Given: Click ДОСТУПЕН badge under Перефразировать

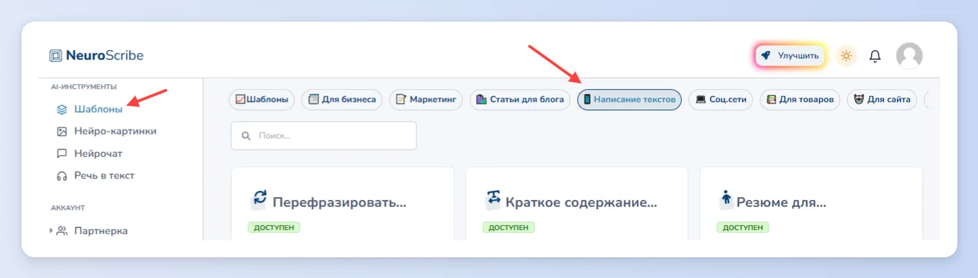Looking at the screenshot, I should tap(274, 227).
